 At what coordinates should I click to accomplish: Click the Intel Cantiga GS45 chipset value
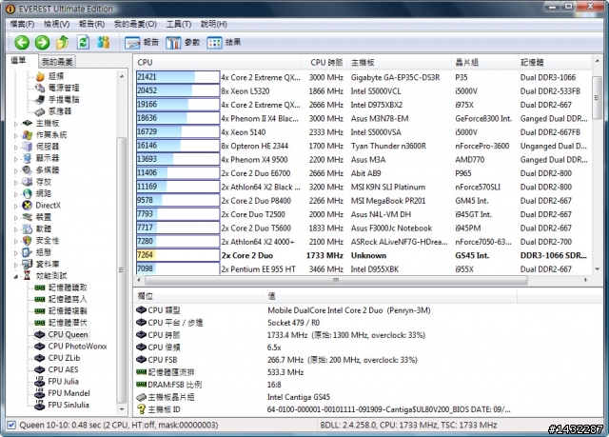(x=298, y=397)
